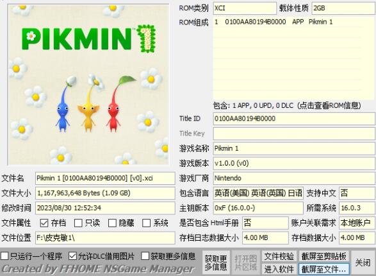376x276 pixels.
Task: Click the 游戏版本 field showing v1.0.0 (v0)
Action: (x=294, y=163)
